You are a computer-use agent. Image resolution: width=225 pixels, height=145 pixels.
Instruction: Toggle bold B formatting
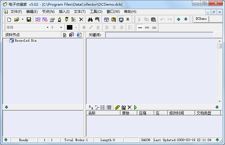click(84, 27)
